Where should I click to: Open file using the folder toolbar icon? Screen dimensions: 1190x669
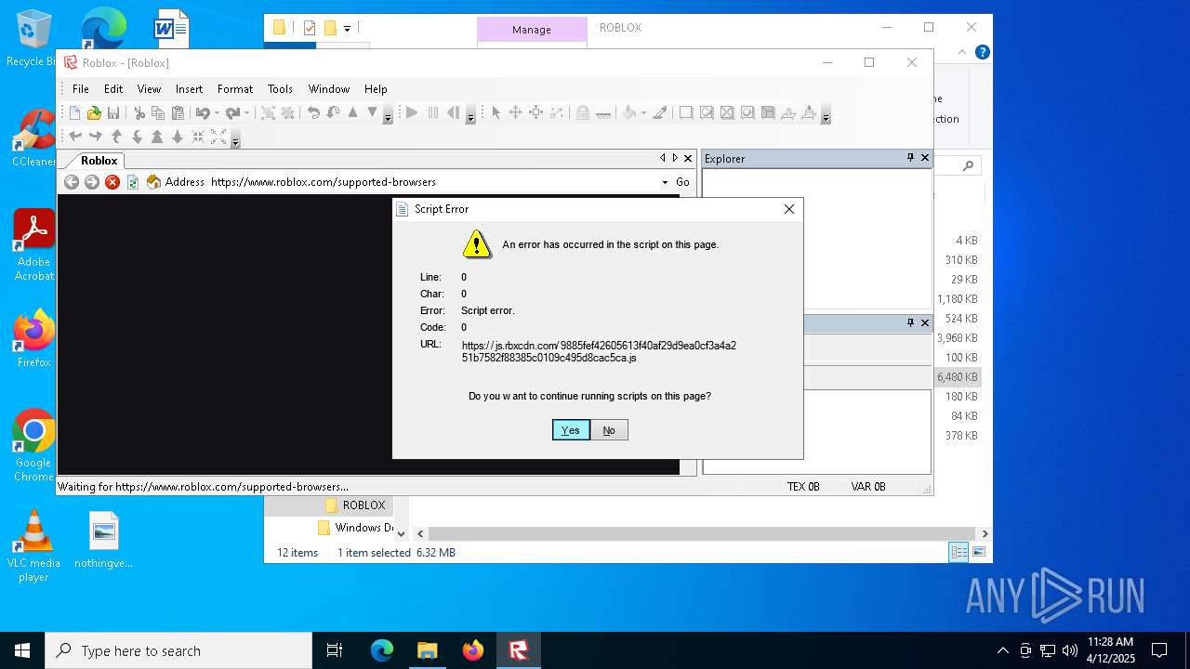94,113
